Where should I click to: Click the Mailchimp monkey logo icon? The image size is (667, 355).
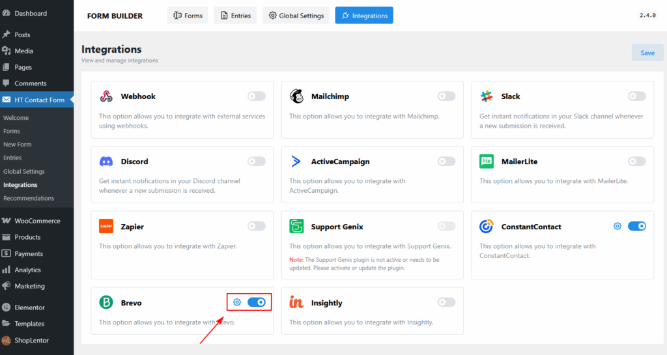point(296,96)
